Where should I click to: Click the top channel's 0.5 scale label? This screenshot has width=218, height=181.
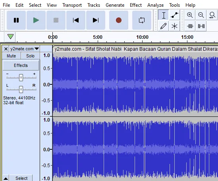tap(46, 69)
